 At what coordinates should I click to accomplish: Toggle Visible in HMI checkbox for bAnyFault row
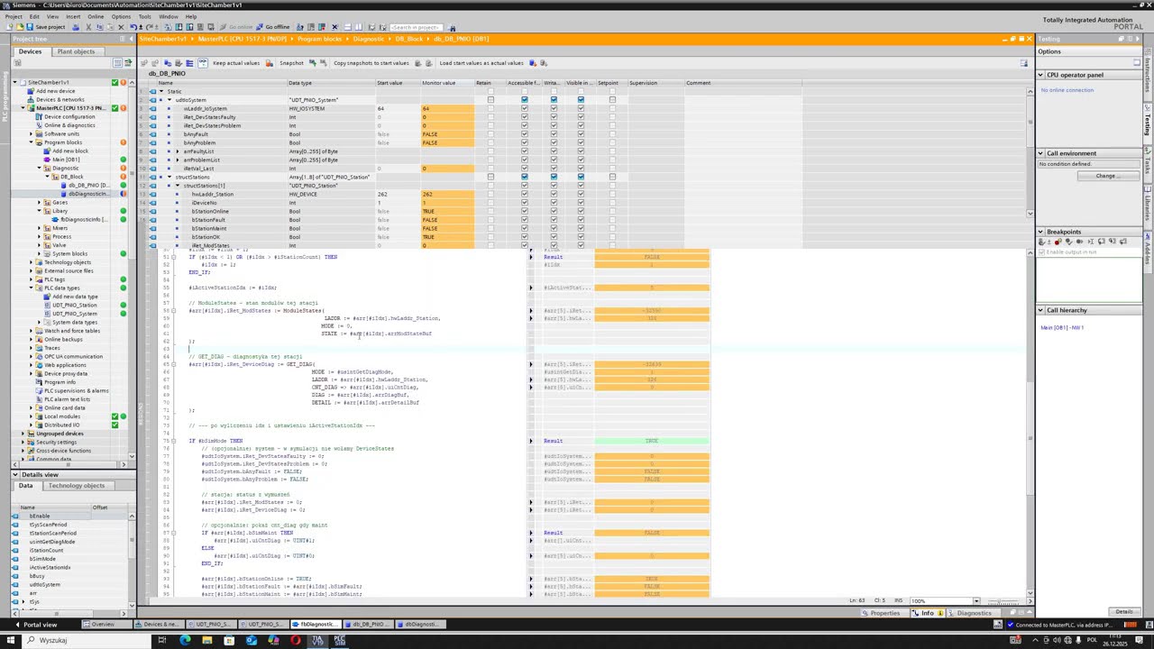coord(581,134)
